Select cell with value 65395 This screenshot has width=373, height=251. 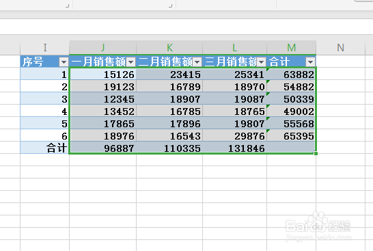coord(292,135)
